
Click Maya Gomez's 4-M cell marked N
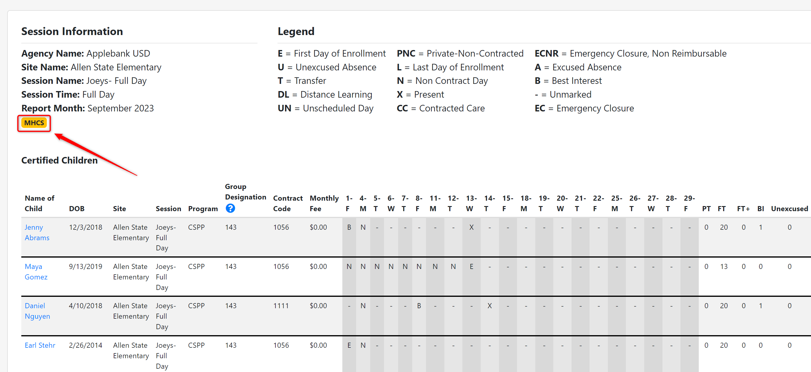363,267
